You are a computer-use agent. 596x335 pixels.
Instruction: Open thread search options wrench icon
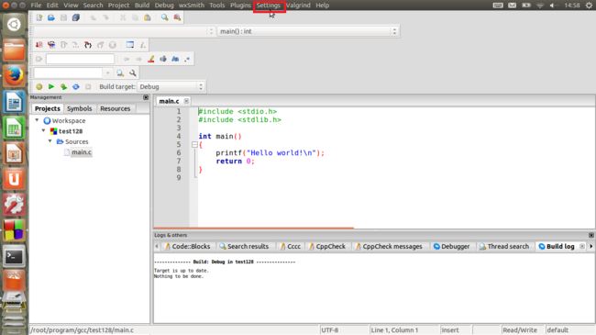pyautogui.click(x=133, y=73)
